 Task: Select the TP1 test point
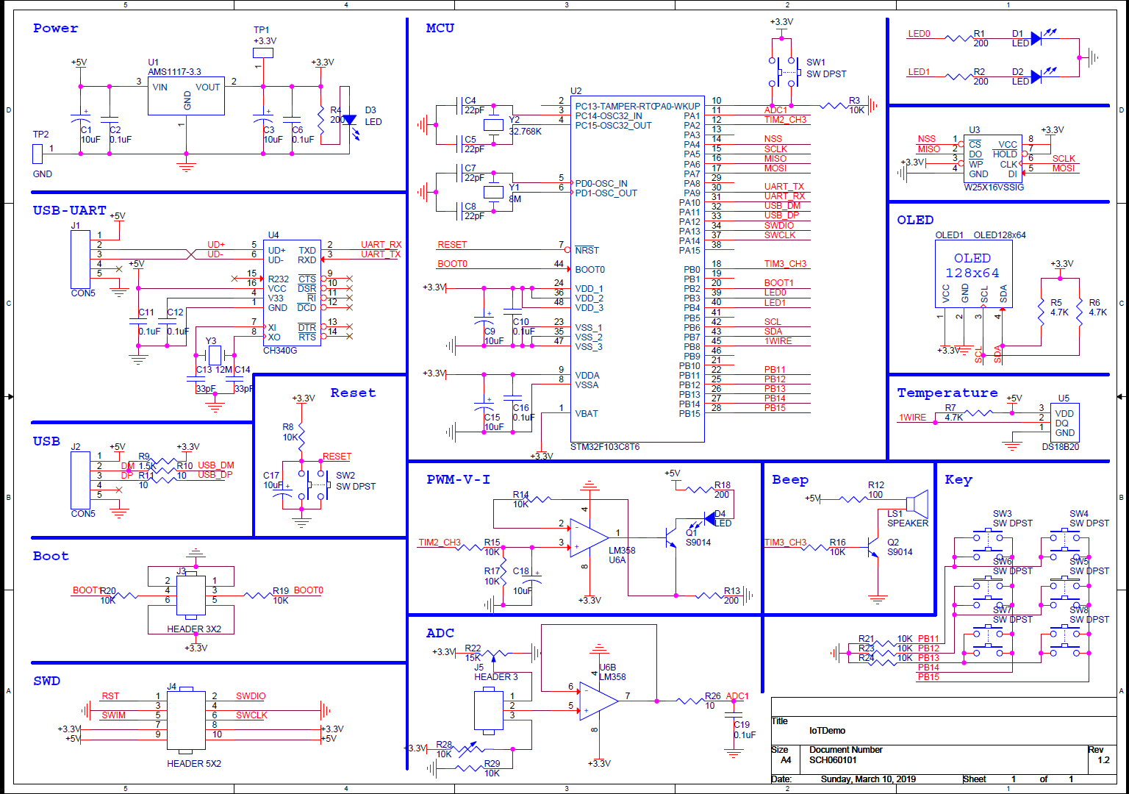[x=263, y=53]
